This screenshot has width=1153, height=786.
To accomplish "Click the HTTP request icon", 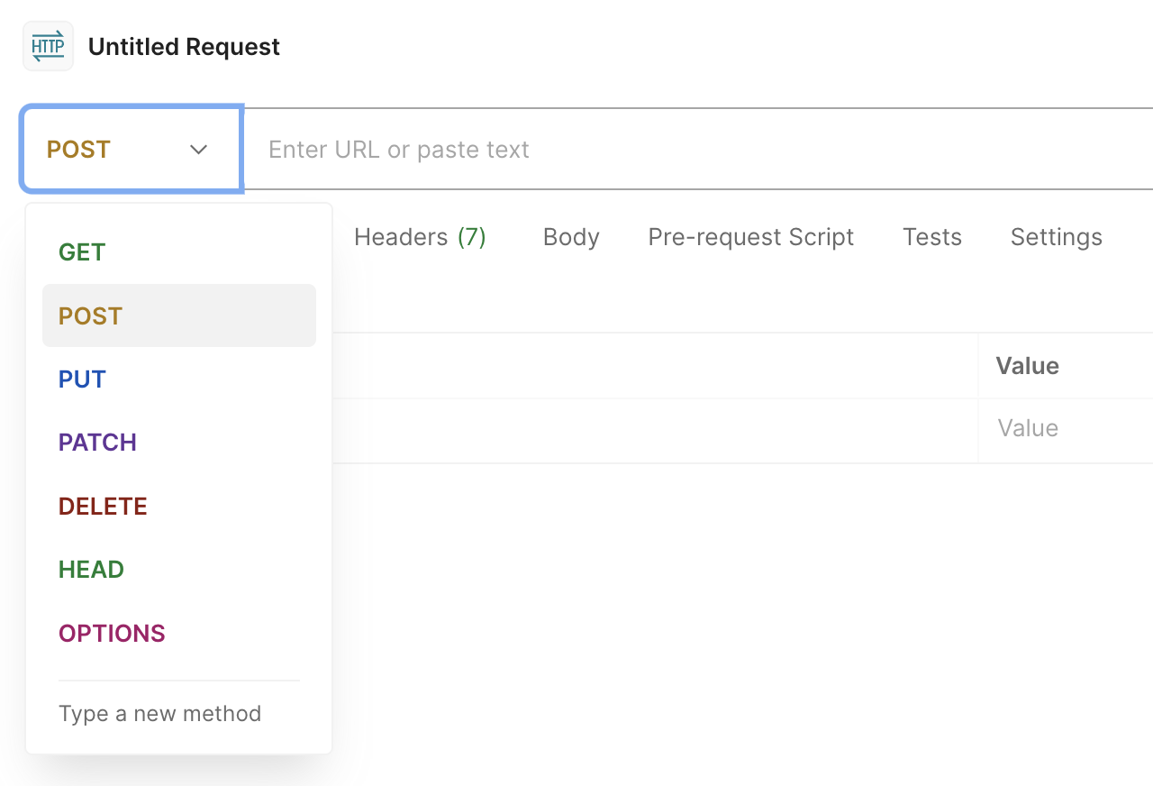I will (x=48, y=47).
